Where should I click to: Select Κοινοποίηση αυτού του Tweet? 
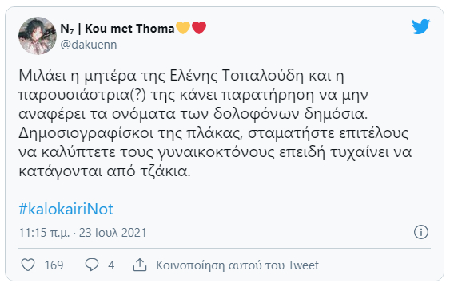point(237,265)
